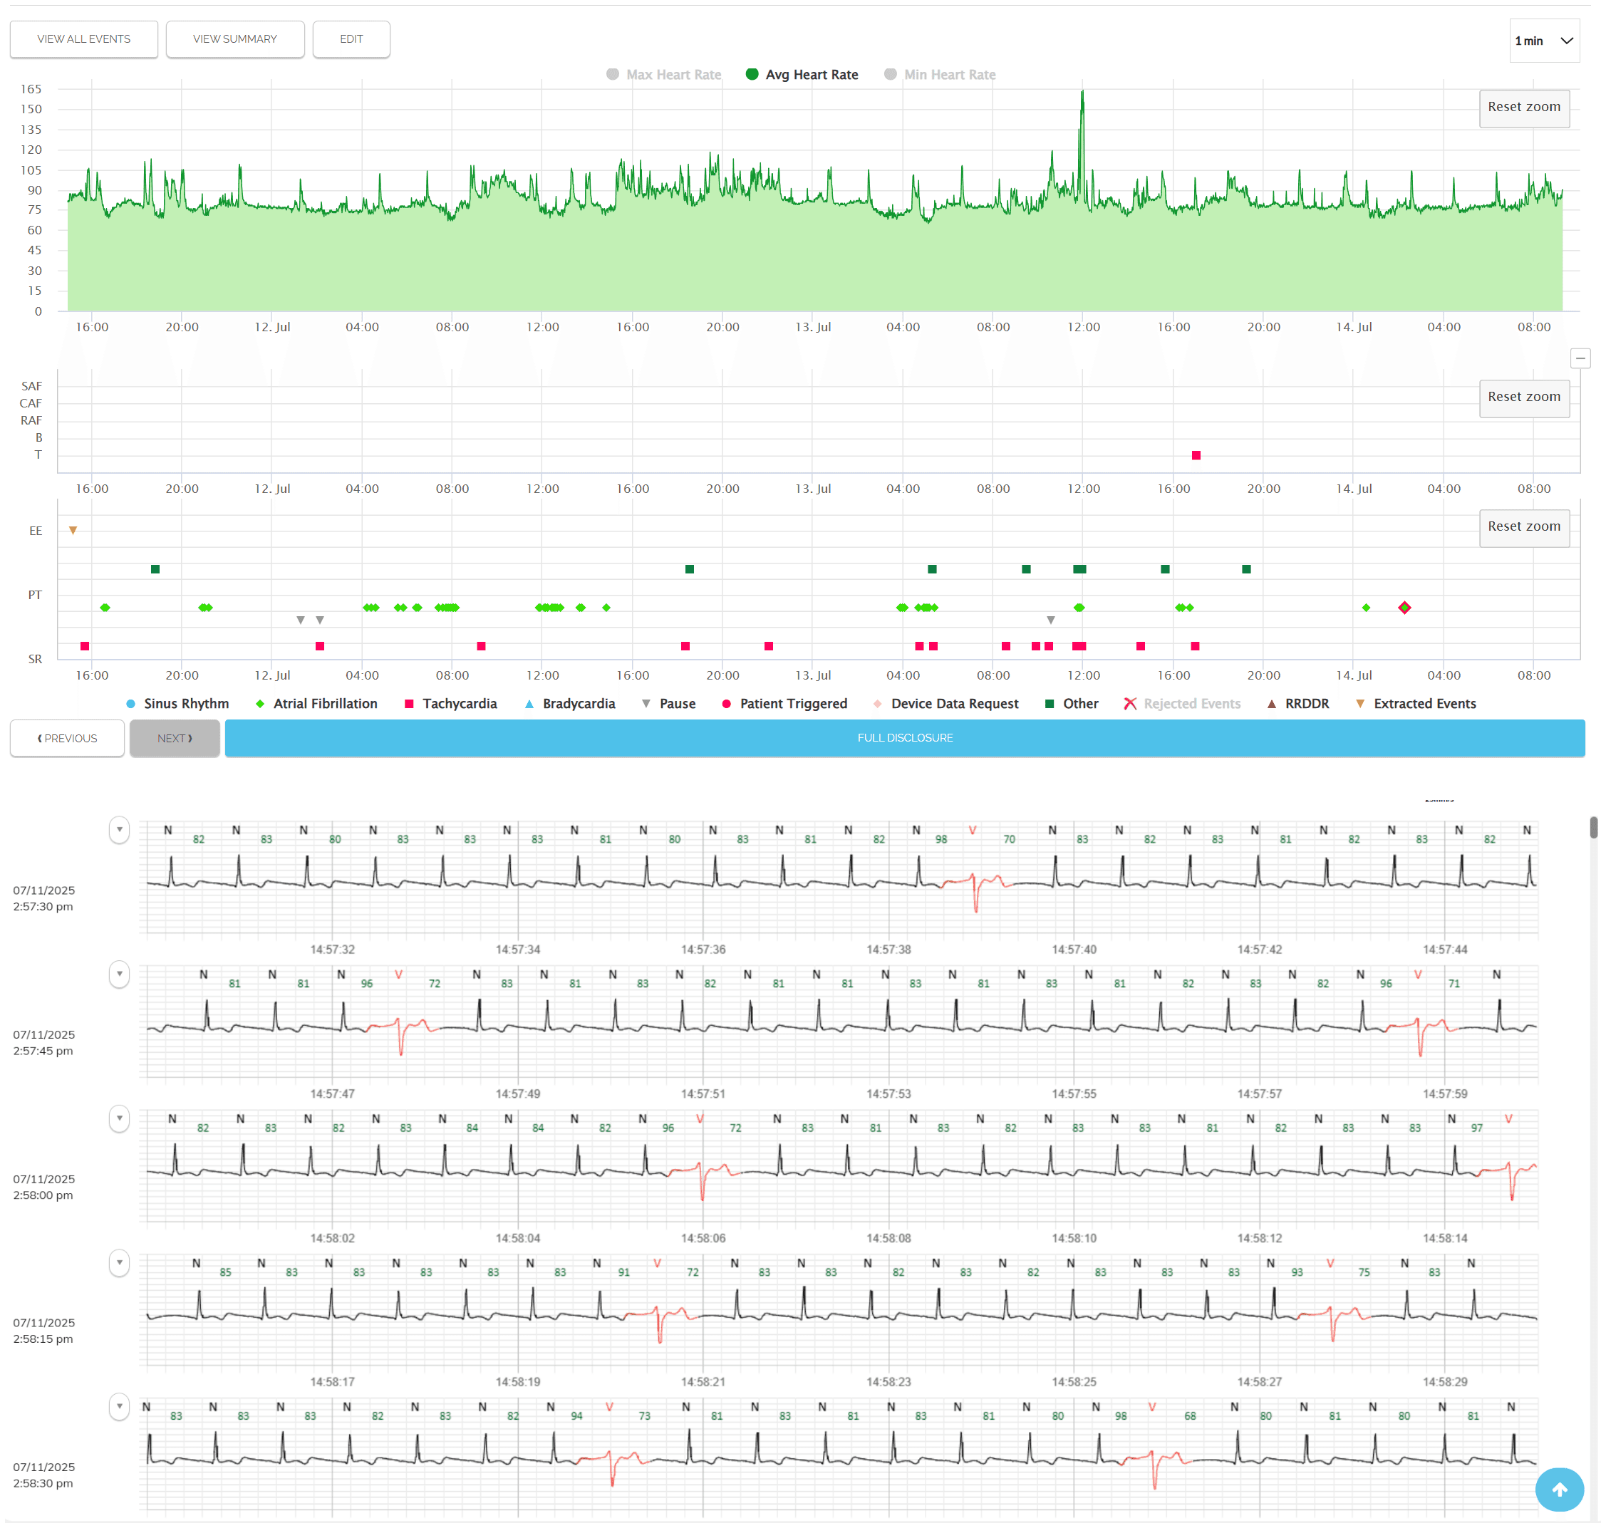Image resolution: width=1601 pixels, height=1533 pixels.
Task: Collapse the rhythm chart with minus icon
Action: click(1580, 358)
